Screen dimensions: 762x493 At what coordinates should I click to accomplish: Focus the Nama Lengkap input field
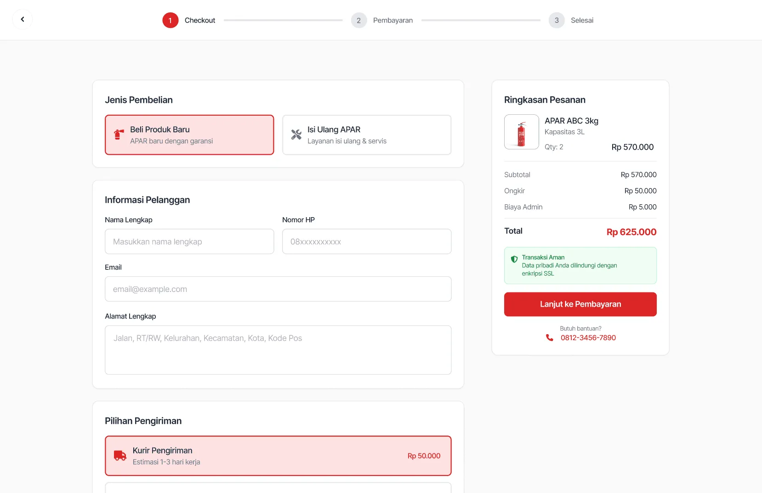click(189, 241)
